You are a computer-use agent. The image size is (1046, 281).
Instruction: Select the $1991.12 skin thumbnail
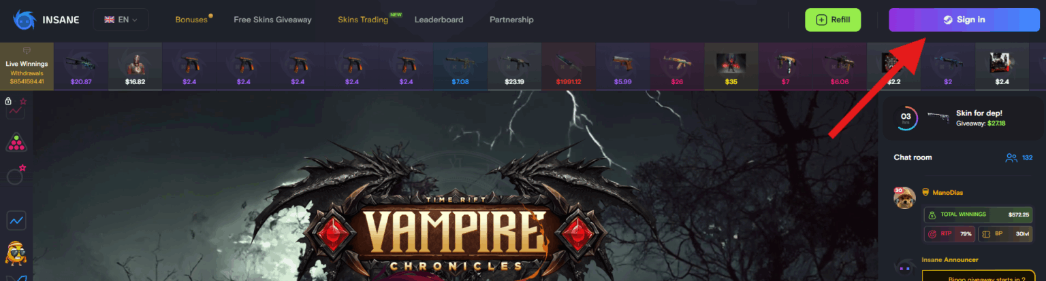(x=569, y=67)
